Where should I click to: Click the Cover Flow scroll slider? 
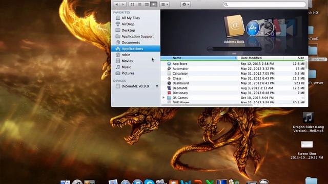(234, 49)
